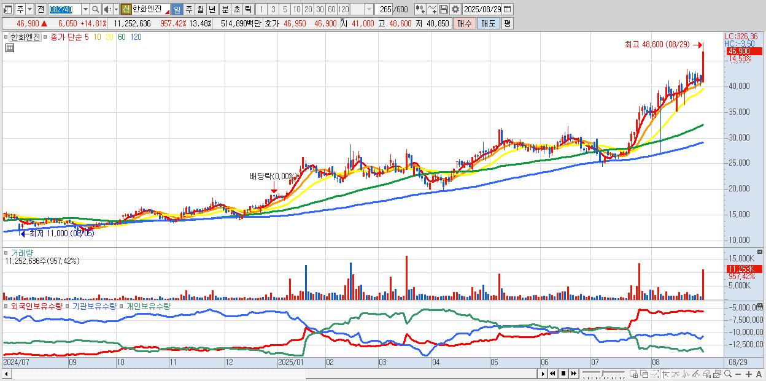The image size is (766, 381).
Task: Click the green 신 badge icon
Action: [x=126, y=9]
